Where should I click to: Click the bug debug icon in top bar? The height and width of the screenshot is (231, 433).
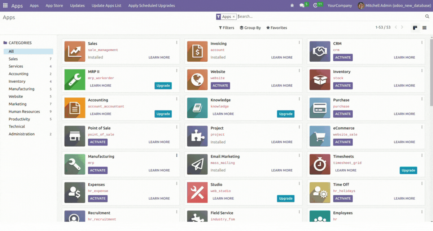[292, 6]
